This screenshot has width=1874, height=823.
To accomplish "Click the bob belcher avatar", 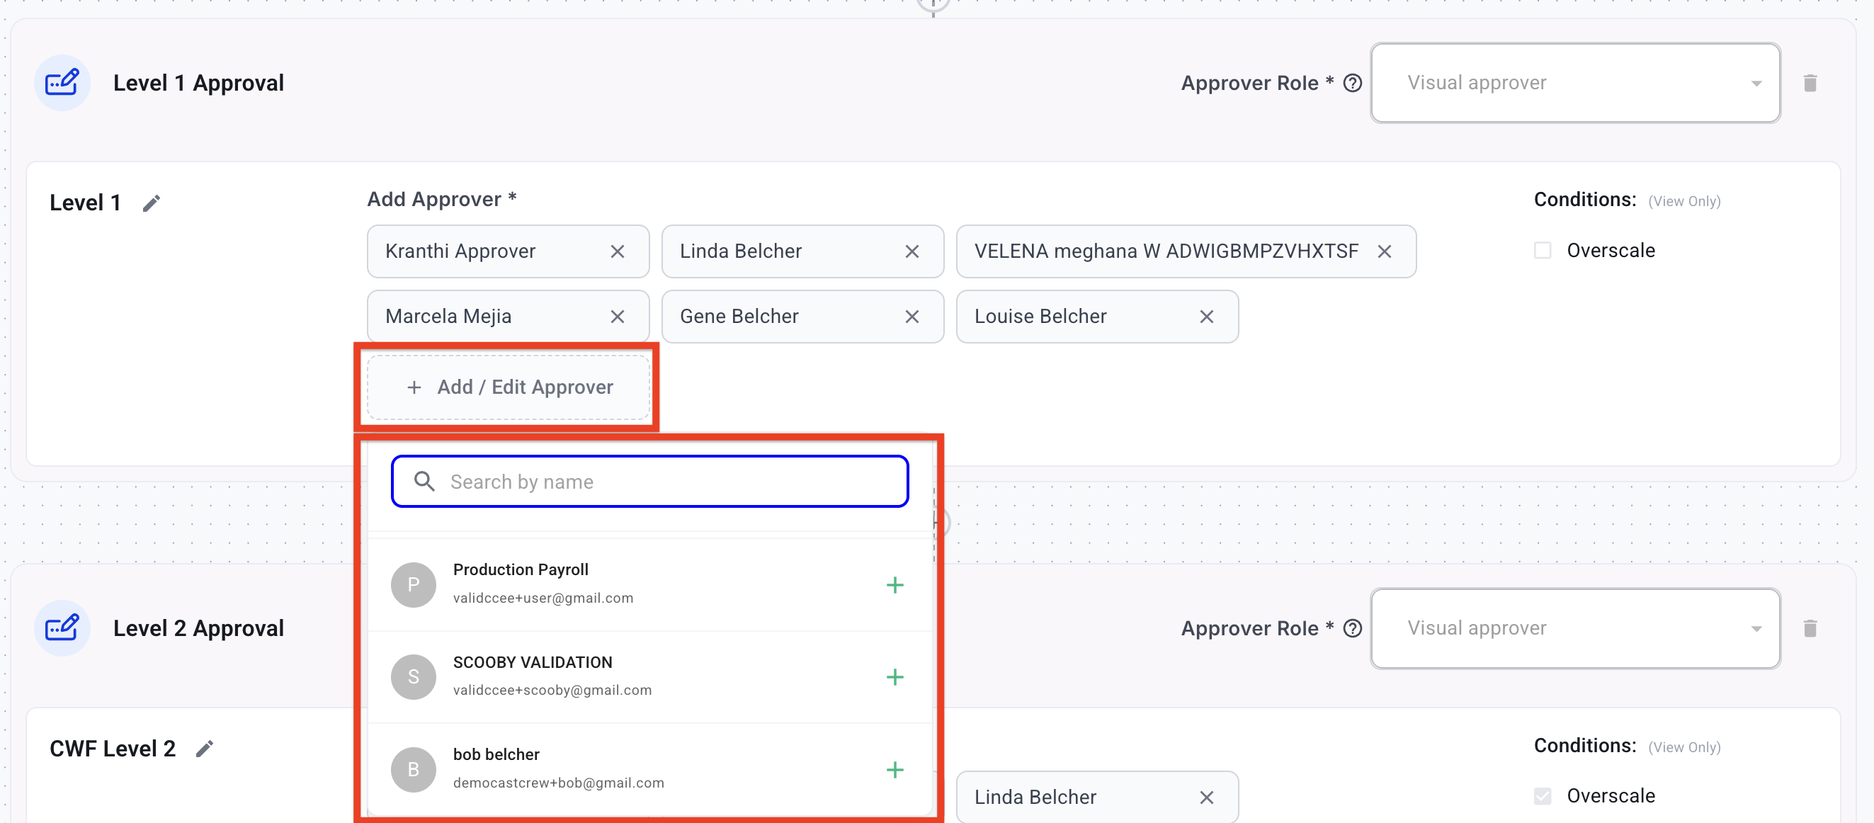I will (413, 769).
